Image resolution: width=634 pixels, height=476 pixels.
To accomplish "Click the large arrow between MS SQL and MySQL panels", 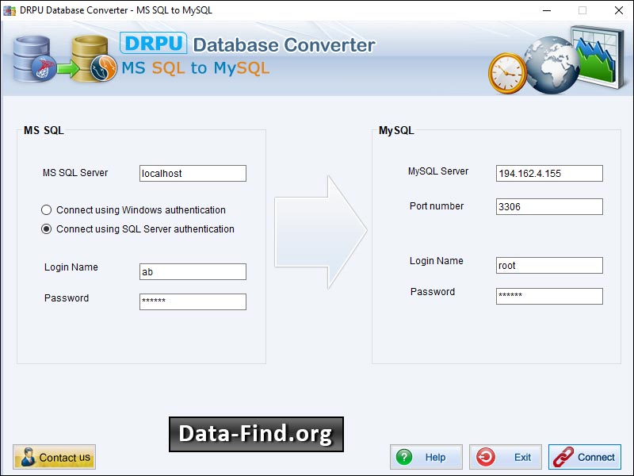I will coord(319,230).
